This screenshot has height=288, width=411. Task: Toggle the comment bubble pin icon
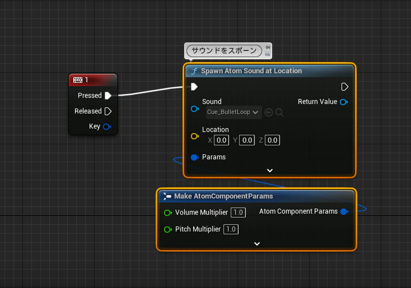coord(268,48)
